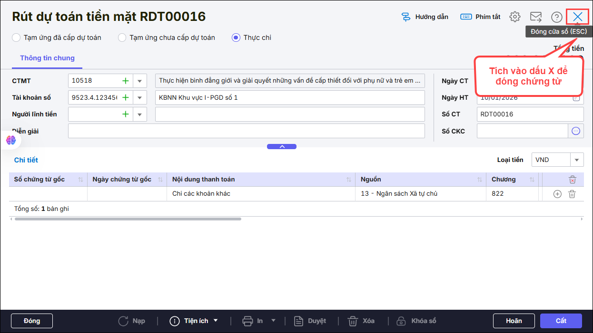The width and height of the screenshot is (593, 333).
Task: Click the Chương value 822 cell
Action: (512, 194)
